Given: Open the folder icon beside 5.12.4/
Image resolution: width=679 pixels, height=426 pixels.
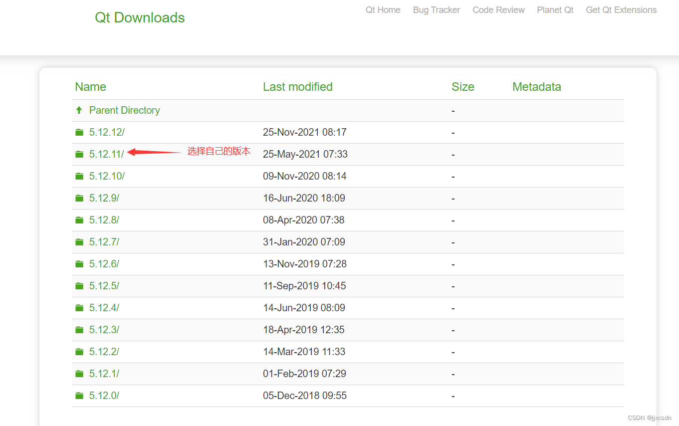Looking at the screenshot, I should 79,308.
